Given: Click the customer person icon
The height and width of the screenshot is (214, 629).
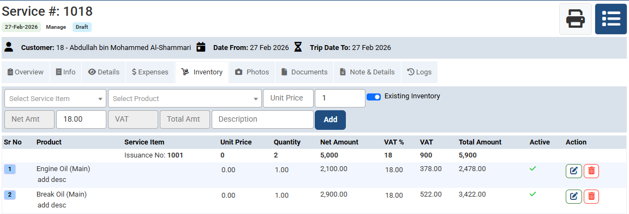Looking at the screenshot, I should point(8,47).
